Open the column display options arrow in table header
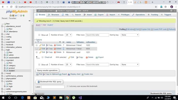The width and height of the screenshot is (178, 100). [x=60, y=42]
